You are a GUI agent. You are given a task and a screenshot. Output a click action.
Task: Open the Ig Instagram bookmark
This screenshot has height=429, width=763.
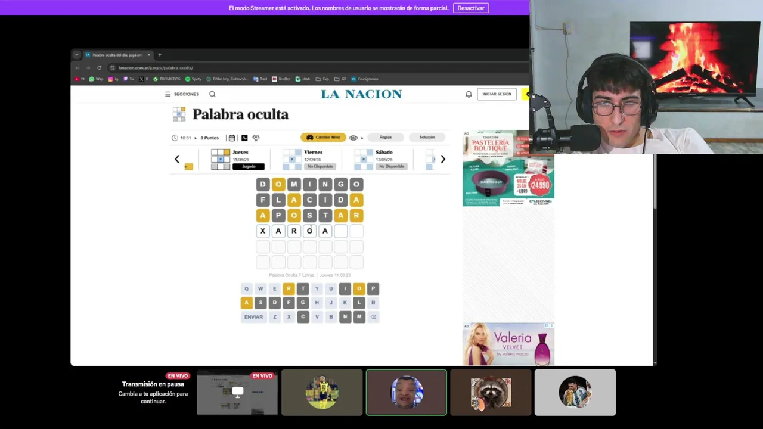tap(113, 79)
